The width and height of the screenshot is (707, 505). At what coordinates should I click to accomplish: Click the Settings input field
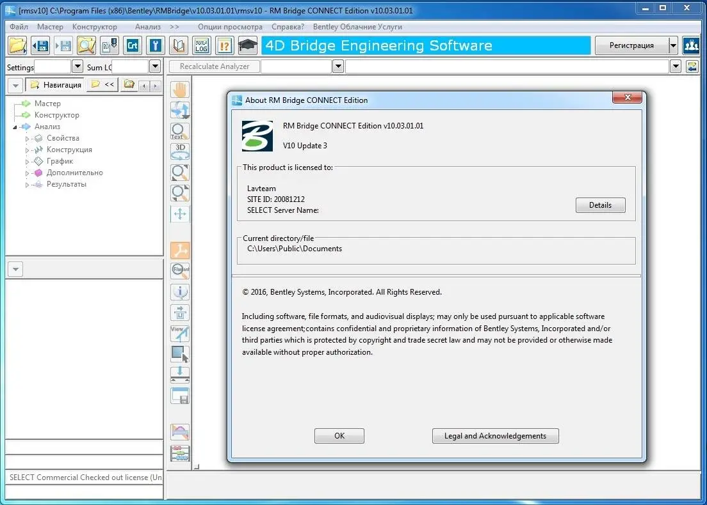coord(53,66)
